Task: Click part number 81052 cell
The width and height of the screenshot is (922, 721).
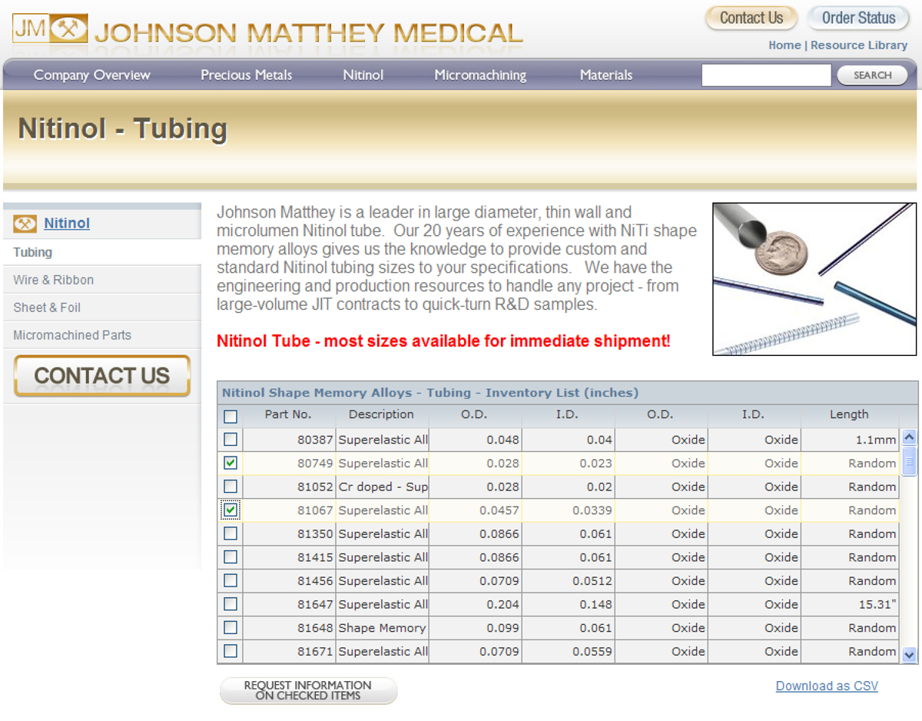Action: click(290, 487)
